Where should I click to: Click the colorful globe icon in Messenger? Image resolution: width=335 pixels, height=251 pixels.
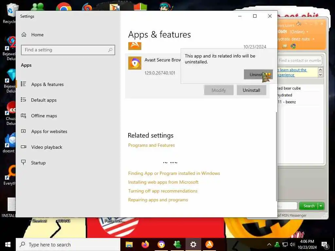293,46
